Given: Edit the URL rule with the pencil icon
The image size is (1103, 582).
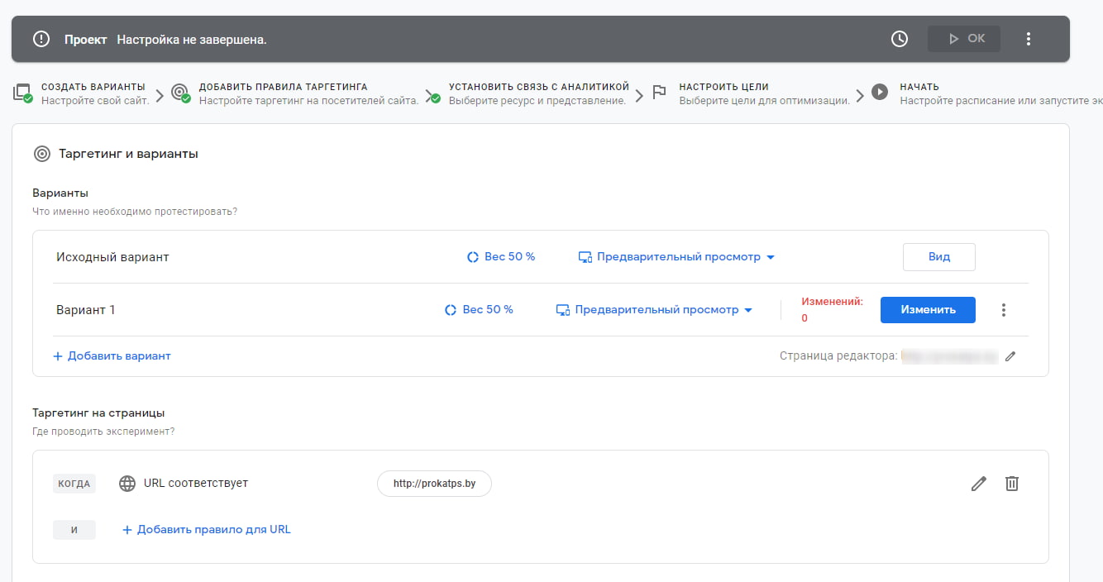Looking at the screenshot, I should coord(979,483).
